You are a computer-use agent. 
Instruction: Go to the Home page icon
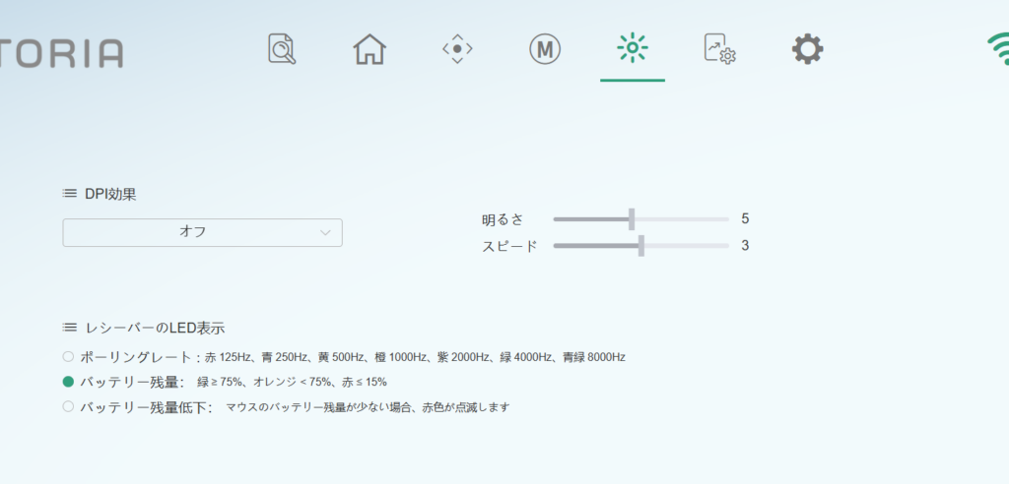(370, 48)
